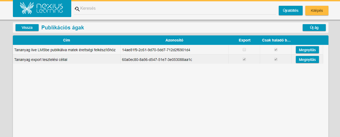Sort by the Cím column header
This screenshot has height=137, width=340.
click(x=67, y=40)
